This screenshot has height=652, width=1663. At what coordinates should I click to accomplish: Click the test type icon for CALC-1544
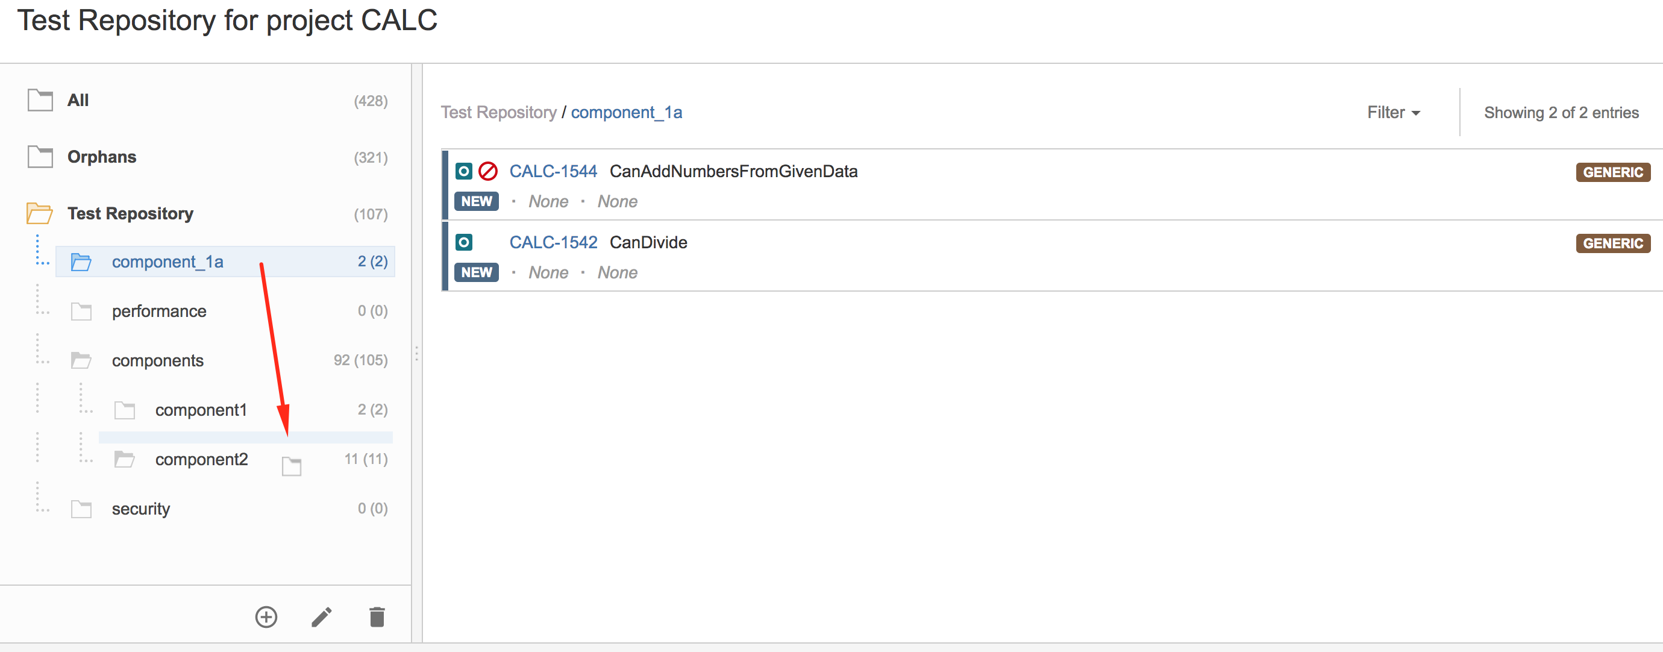(x=463, y=171)
